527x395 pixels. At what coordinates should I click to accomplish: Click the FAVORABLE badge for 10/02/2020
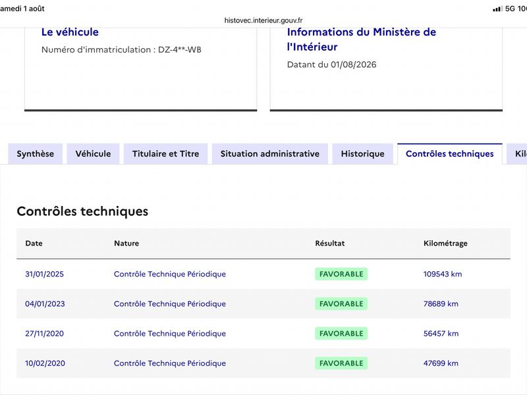(x=341, y=363)
